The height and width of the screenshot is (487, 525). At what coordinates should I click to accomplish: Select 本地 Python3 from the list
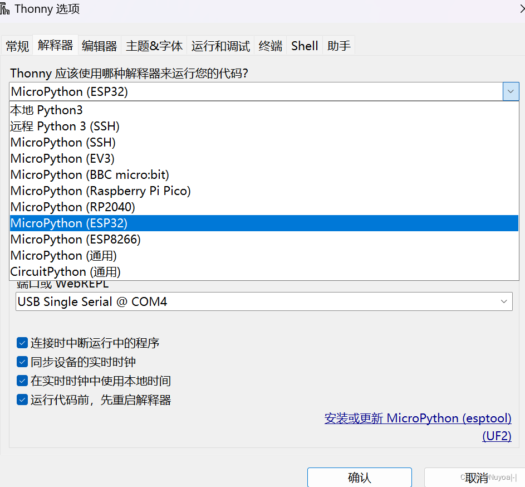pyautogui.click(x=264, y=110)
